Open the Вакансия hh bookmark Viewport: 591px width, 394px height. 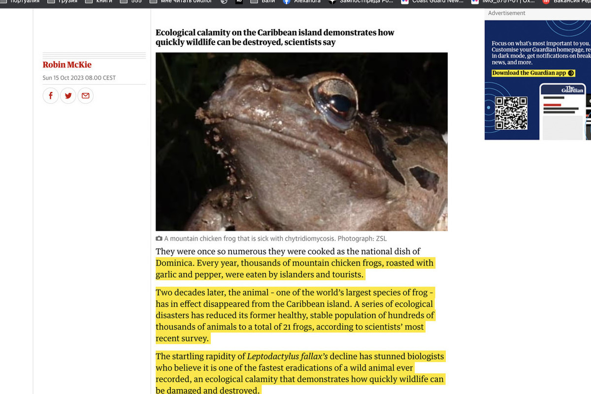tap(566, 1)
